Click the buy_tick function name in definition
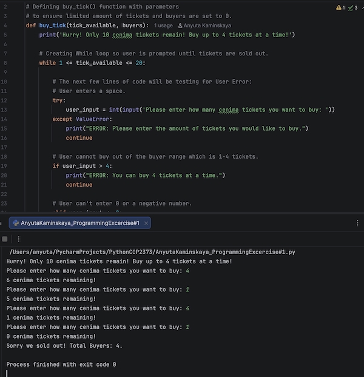This screenshot has width=364, height=377. point(52,26)
